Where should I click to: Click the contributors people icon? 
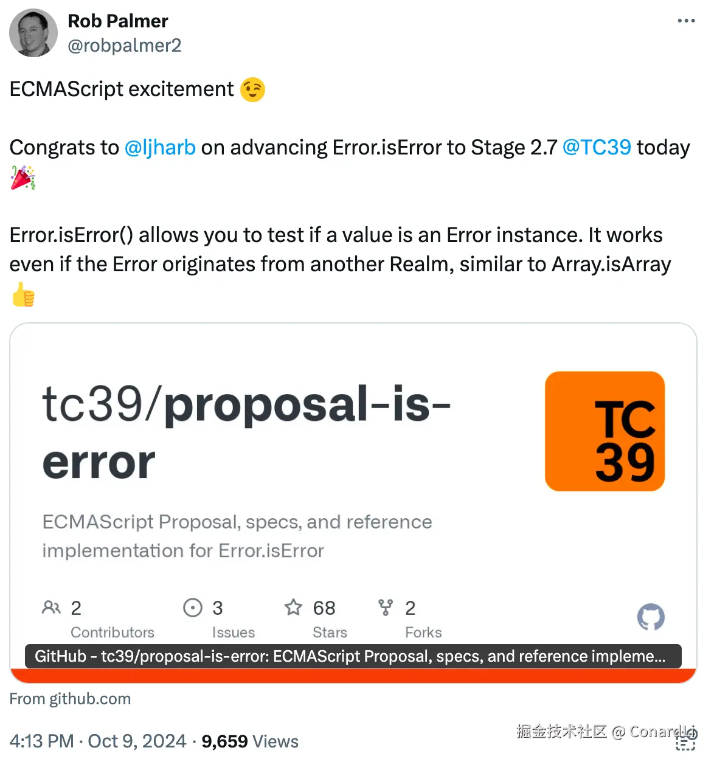pyautogui.click(x=51, y=608)
